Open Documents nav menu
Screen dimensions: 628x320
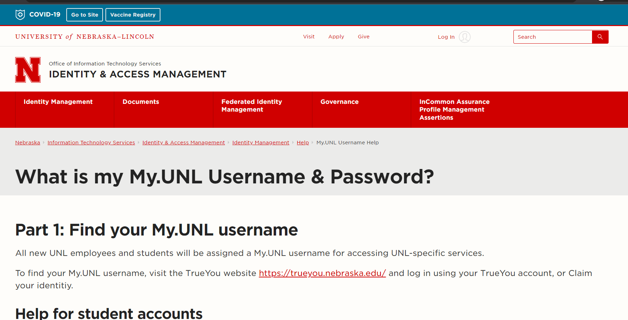pos(141,102)
